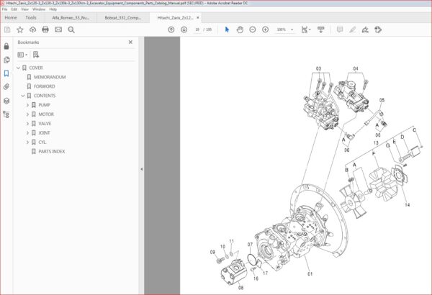
Task: Open fit page options tool
Action: pos(306,29)
